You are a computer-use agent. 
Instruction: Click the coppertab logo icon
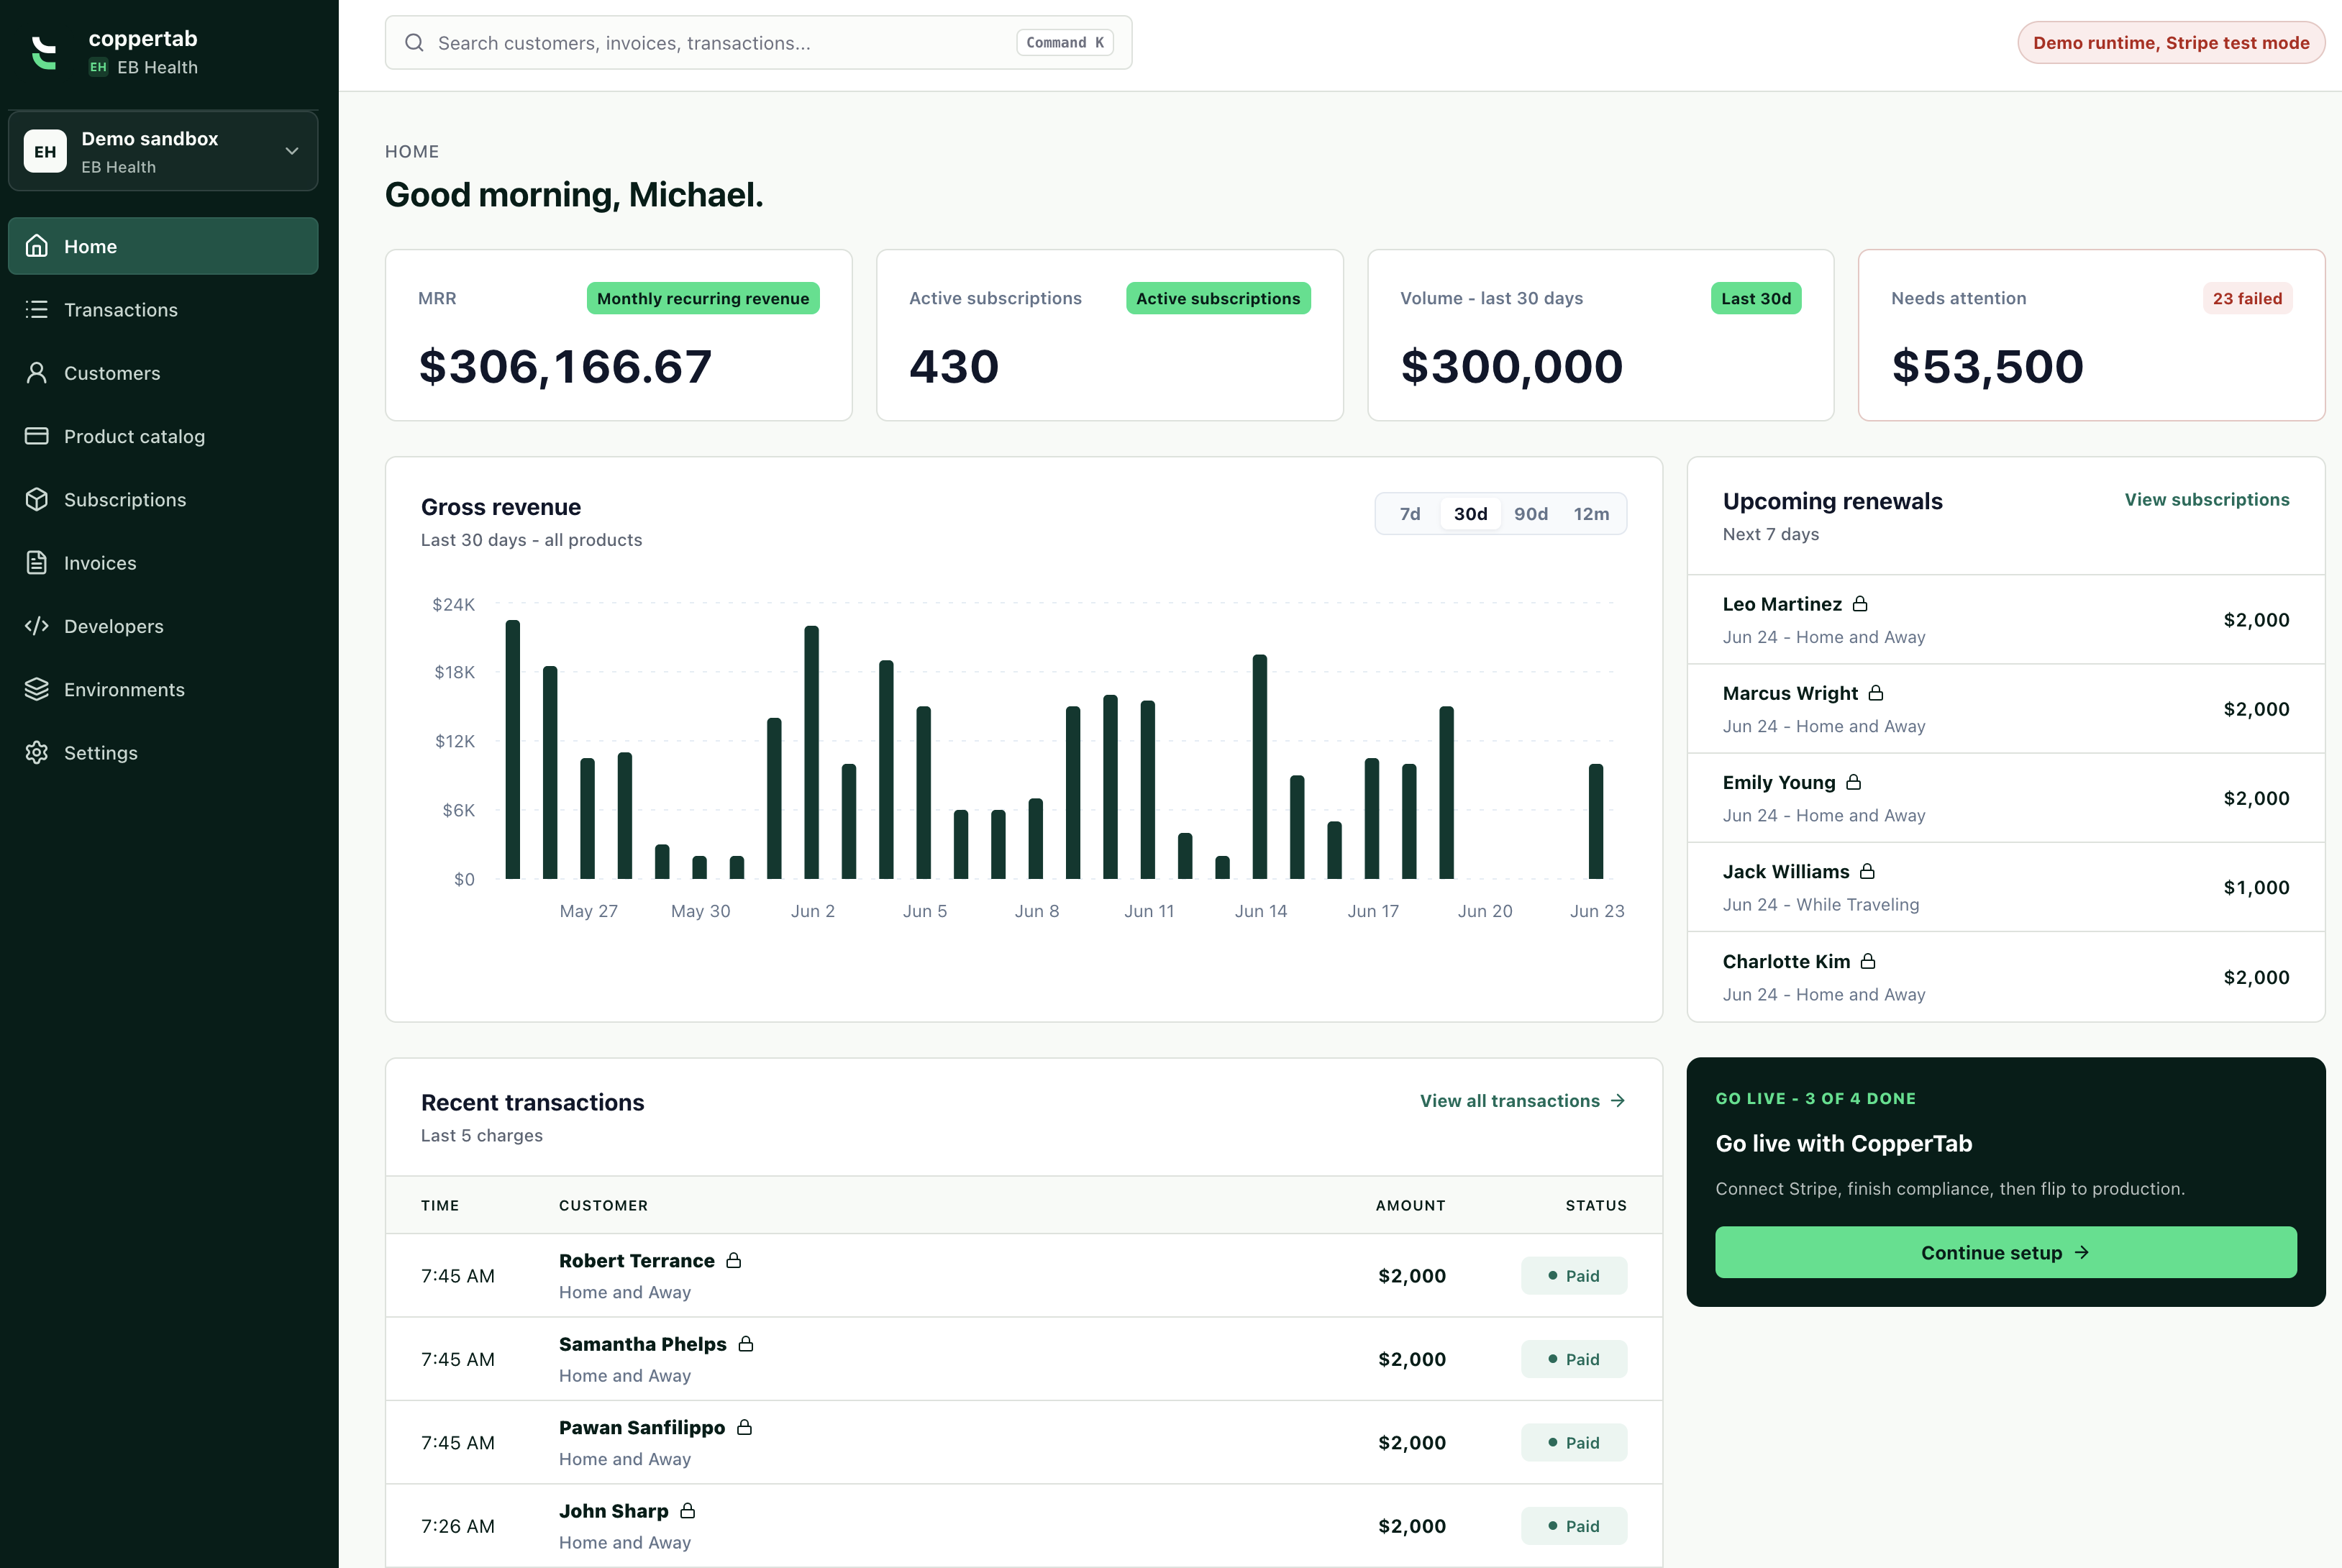coord(44,52)
